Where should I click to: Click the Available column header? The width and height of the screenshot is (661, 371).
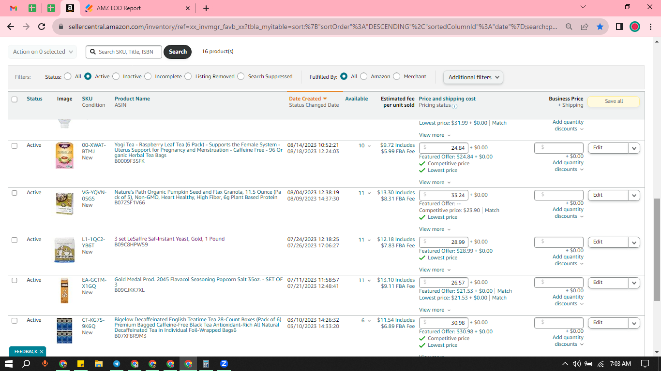coord(357,99)
